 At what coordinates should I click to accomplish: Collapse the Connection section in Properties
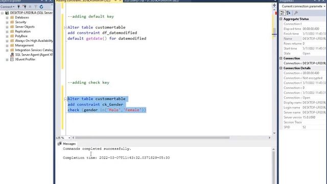281,58
